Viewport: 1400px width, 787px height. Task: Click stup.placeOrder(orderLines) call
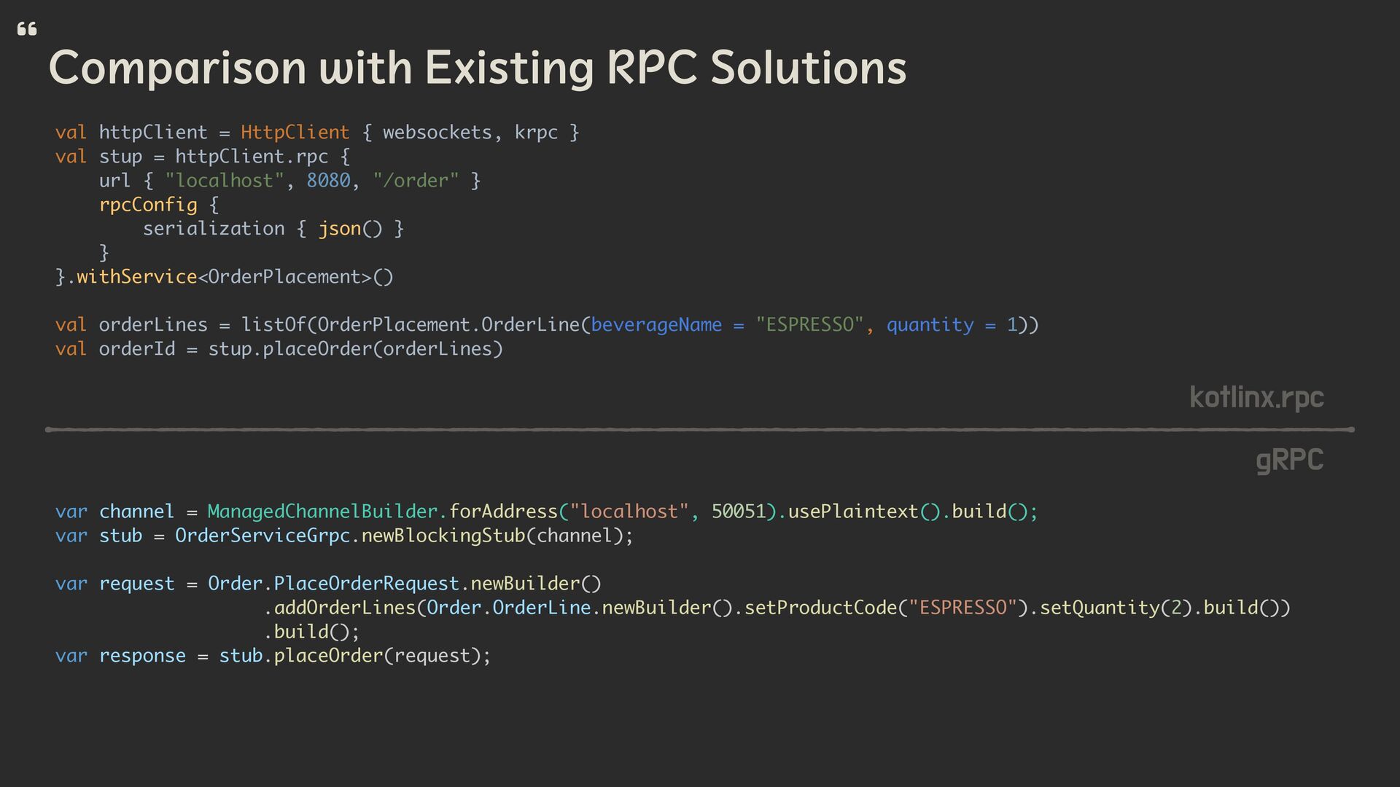tap(355, 349)
